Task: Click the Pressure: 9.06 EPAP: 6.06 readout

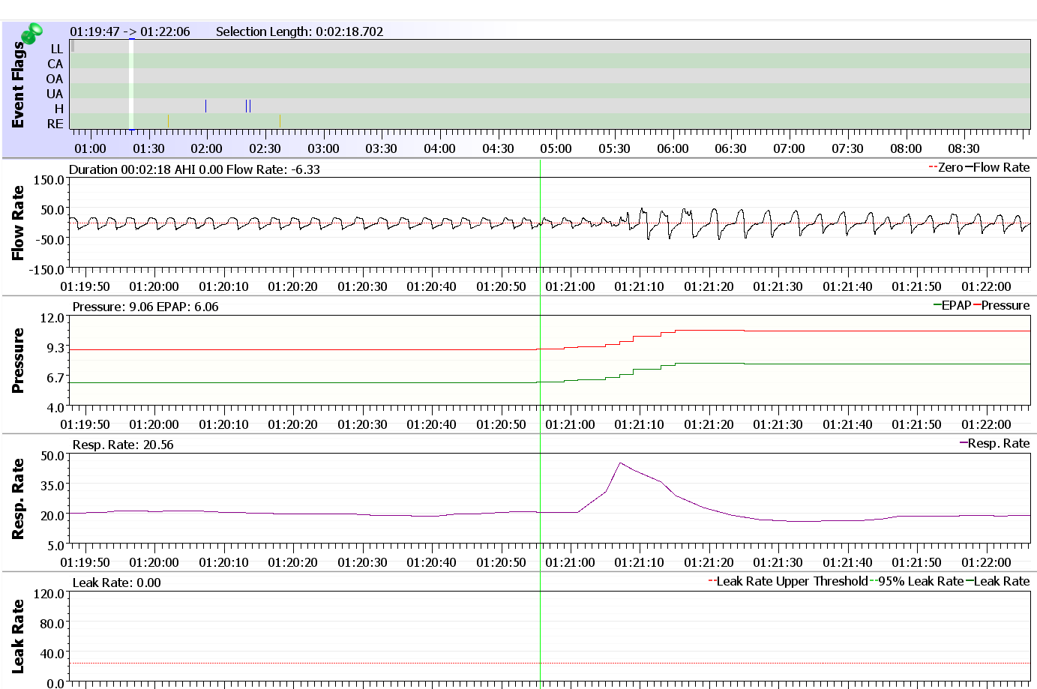Action: [x=145, y=307]
